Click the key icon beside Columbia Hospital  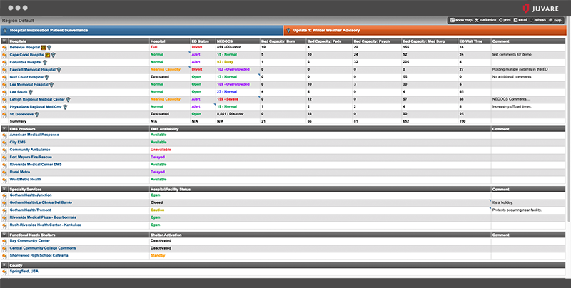coord(4,63)
